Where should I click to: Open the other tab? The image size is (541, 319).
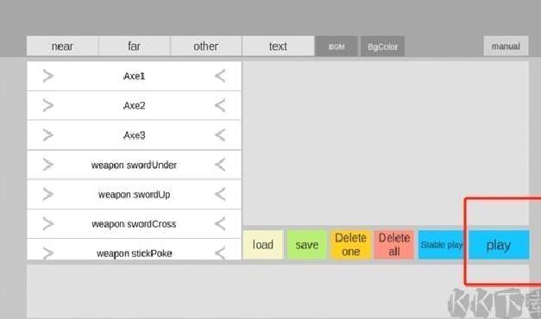(206, 47)
